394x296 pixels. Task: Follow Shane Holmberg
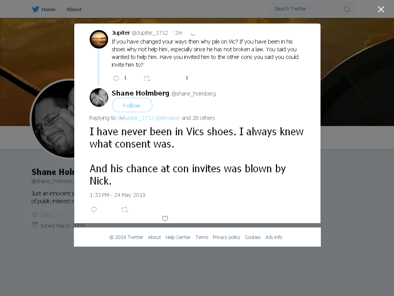(132, 105)
